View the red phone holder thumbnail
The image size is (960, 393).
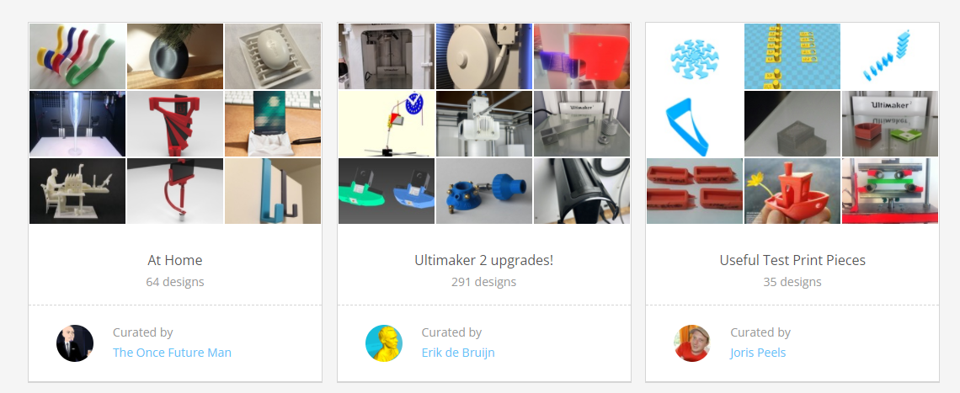pos(175,124)
